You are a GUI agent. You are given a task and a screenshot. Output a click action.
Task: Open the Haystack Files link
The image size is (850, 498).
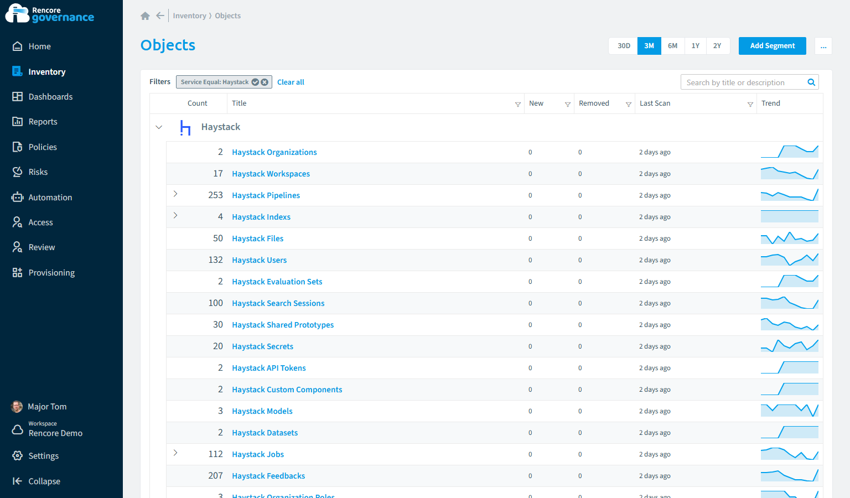coord(258,238)
